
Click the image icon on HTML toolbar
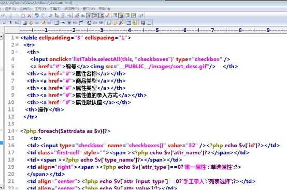coord(25,23)
